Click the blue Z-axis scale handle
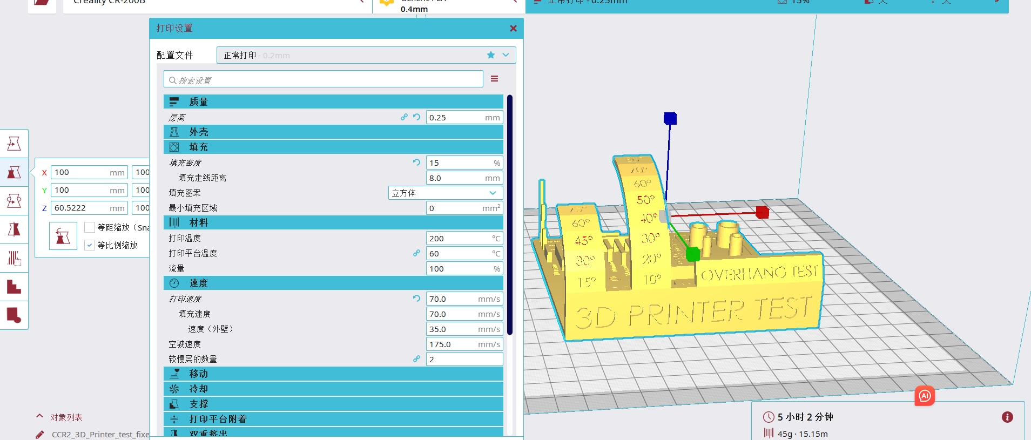 pos(670,118)
